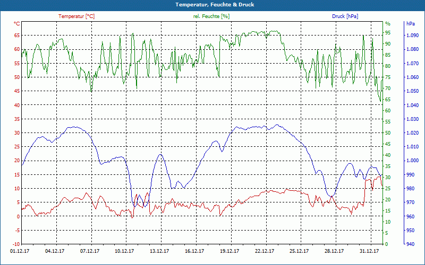Click the blue "1.060" tick on the pressure axis
Screen dimensions: 425x265
pos(413,77)
